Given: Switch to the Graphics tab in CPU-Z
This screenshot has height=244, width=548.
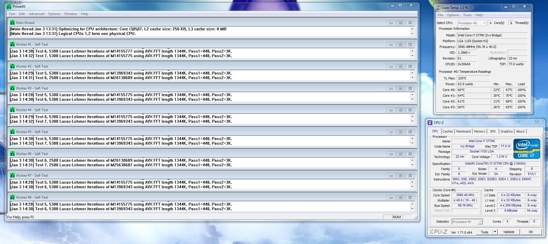Looking at the screenshot, I should [507, 131].
